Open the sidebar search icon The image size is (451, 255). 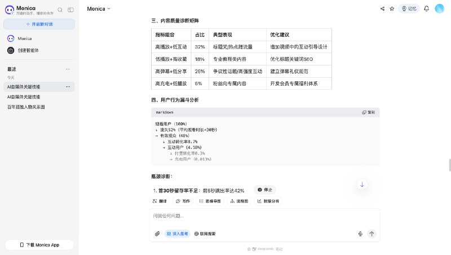point(60,10)
